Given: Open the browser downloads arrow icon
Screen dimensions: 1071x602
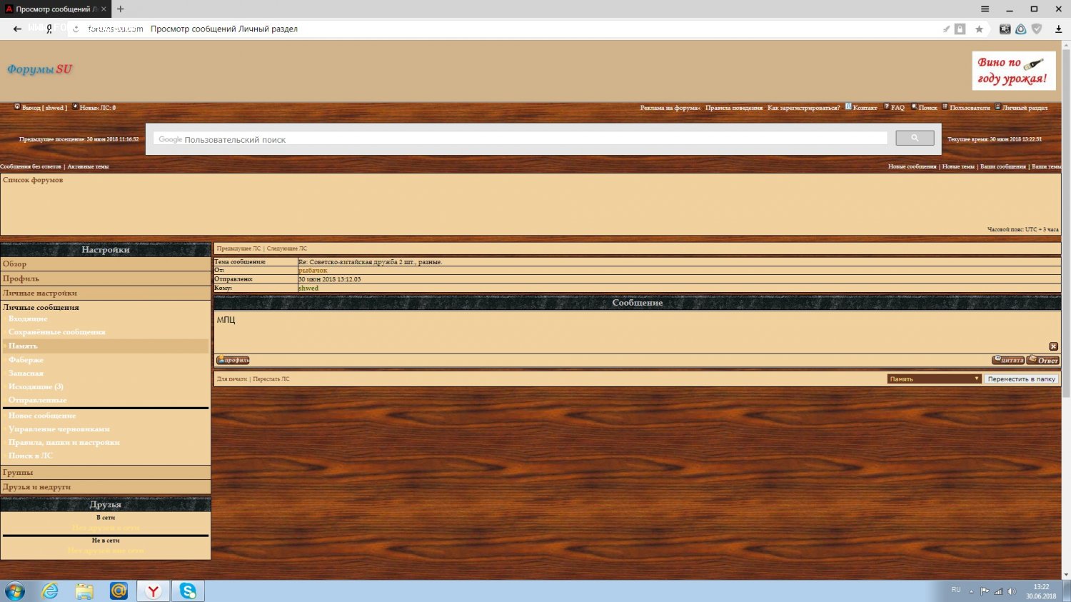Looking at the screenshot, I should pos(1058,29).
